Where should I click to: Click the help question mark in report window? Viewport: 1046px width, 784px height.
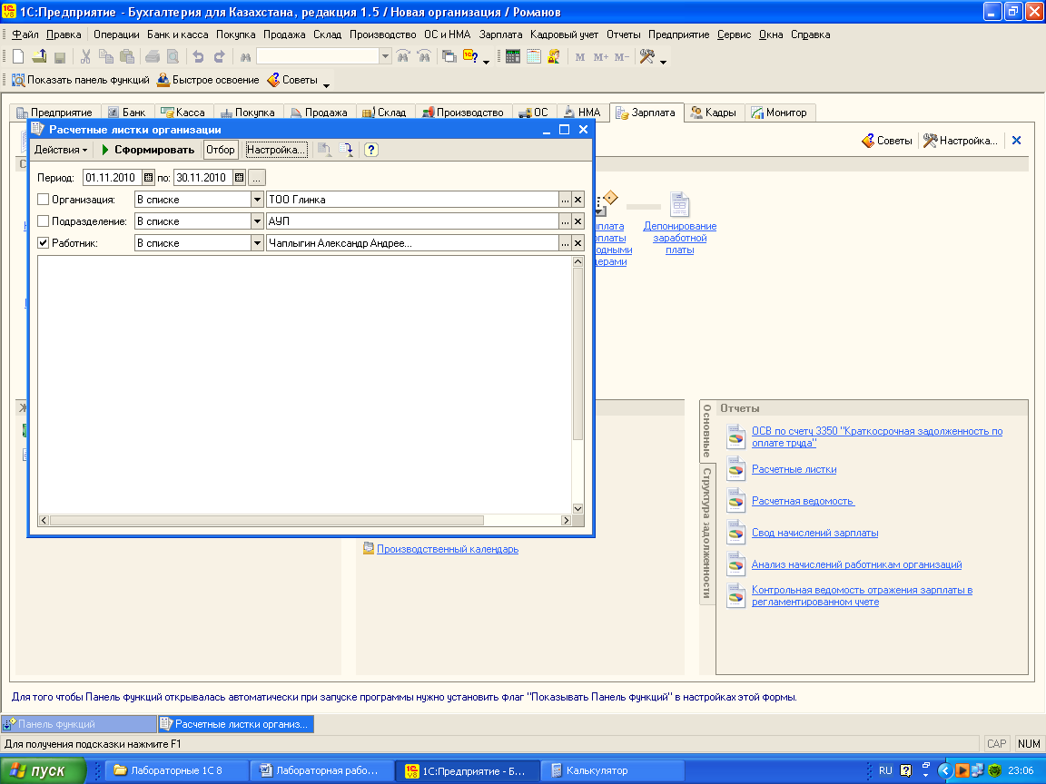(x=371, y=150)
